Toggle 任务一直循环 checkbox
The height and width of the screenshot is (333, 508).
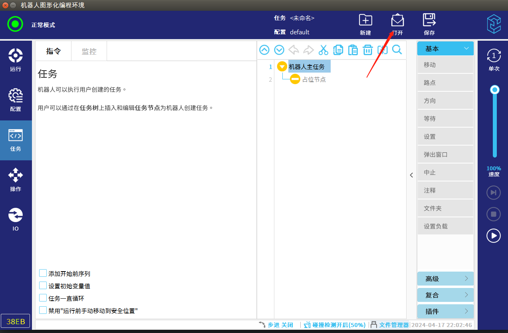pos(43,298)
